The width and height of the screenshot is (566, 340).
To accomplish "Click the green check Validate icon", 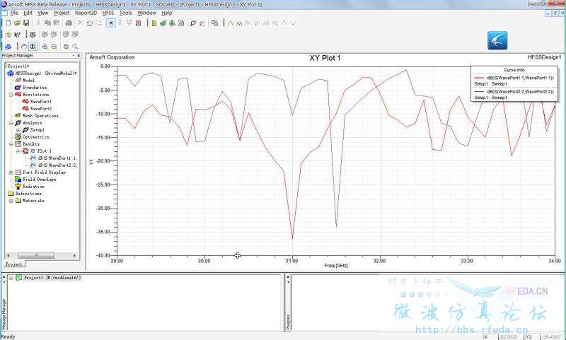I will click(163, 23).
